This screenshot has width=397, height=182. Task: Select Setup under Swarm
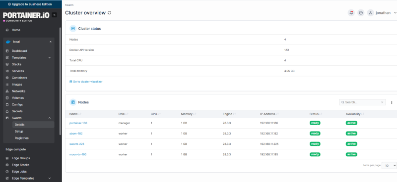pyautogui.click(x=19, y=132)
